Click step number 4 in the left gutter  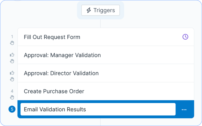pos(12,91)
